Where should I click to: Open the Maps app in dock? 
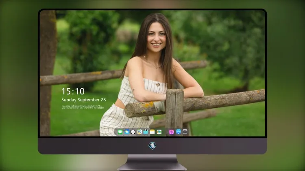(139, 132)
